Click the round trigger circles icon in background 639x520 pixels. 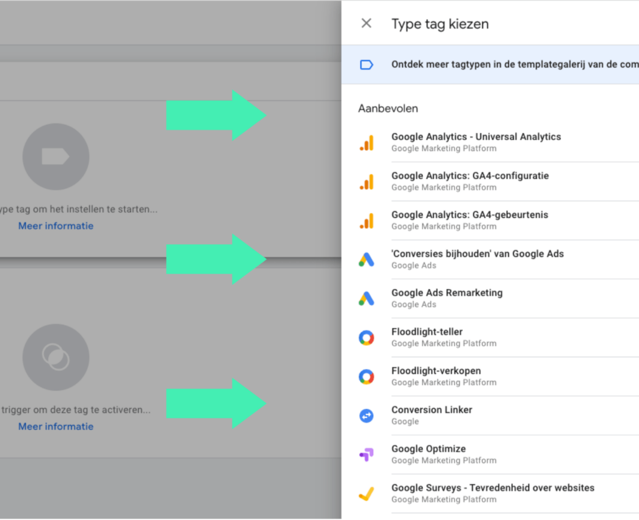point(56,358)
